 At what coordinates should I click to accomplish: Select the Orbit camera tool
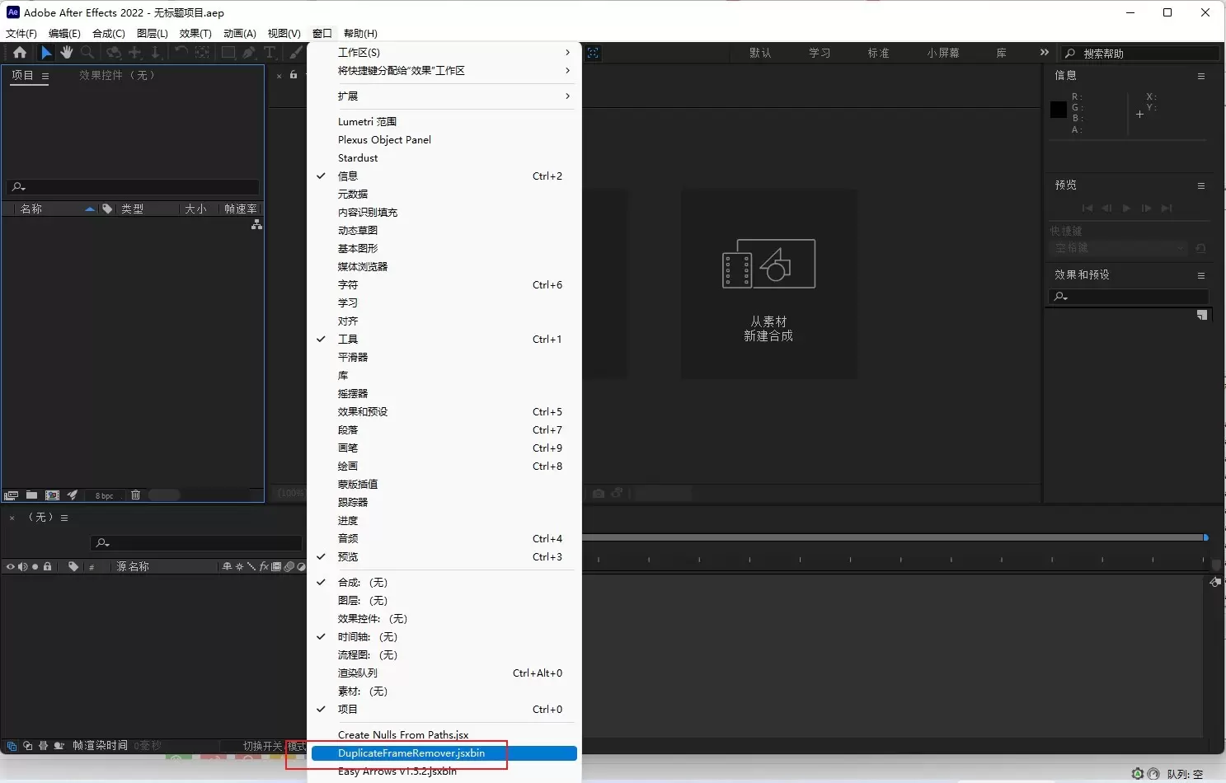pyautogui.click(x=114, y=53)
